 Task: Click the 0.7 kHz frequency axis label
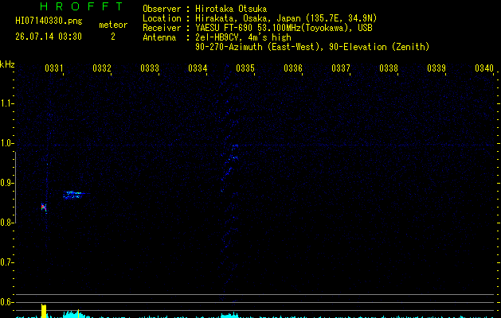(6, 262)
